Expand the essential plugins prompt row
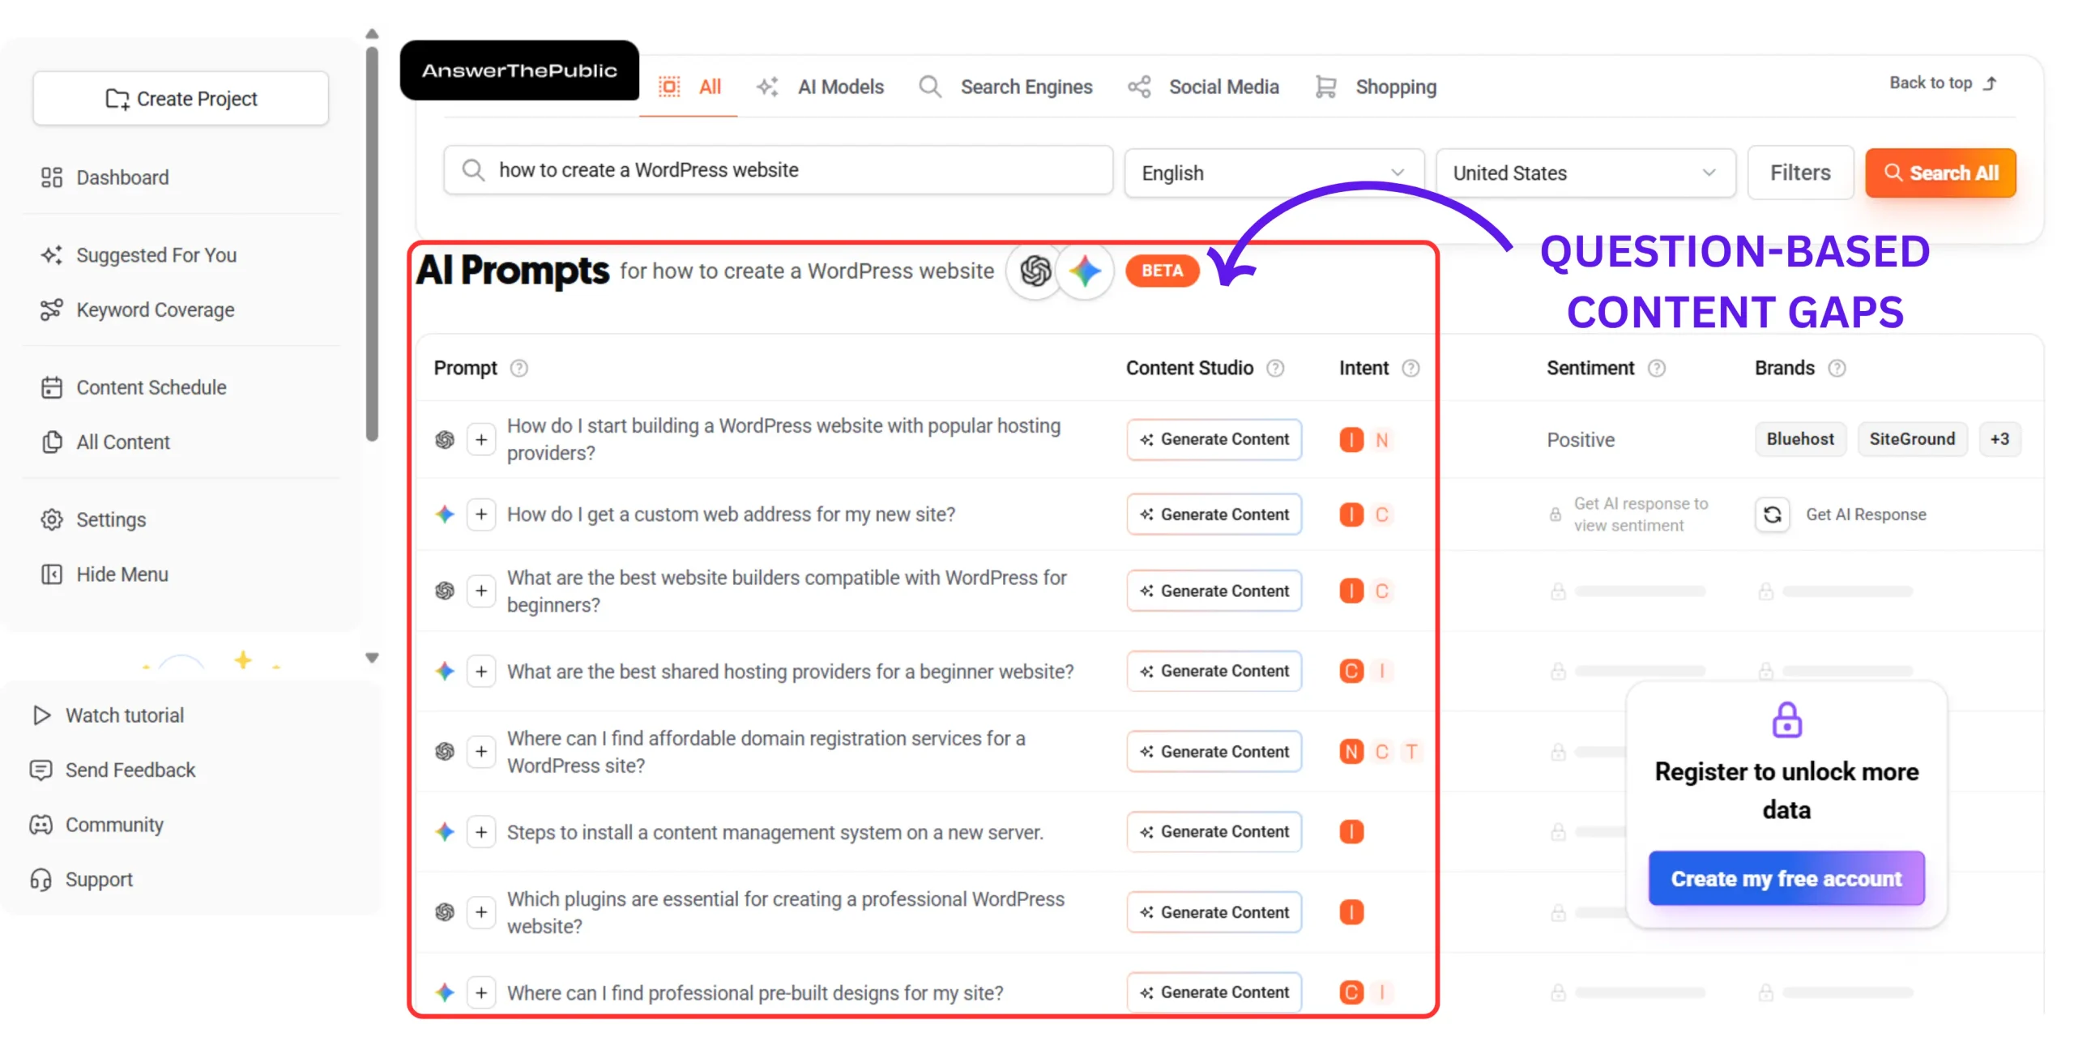This screenshot has height=1037, width=2074. pos(481,912)
